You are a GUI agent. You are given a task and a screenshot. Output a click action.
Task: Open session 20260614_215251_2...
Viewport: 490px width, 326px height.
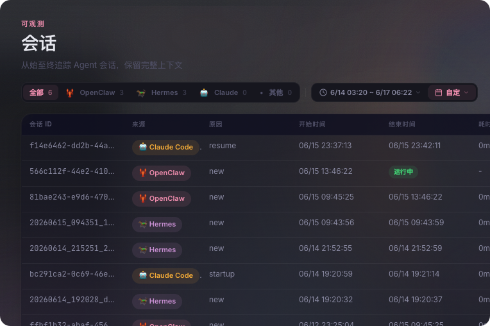[72, 248]
